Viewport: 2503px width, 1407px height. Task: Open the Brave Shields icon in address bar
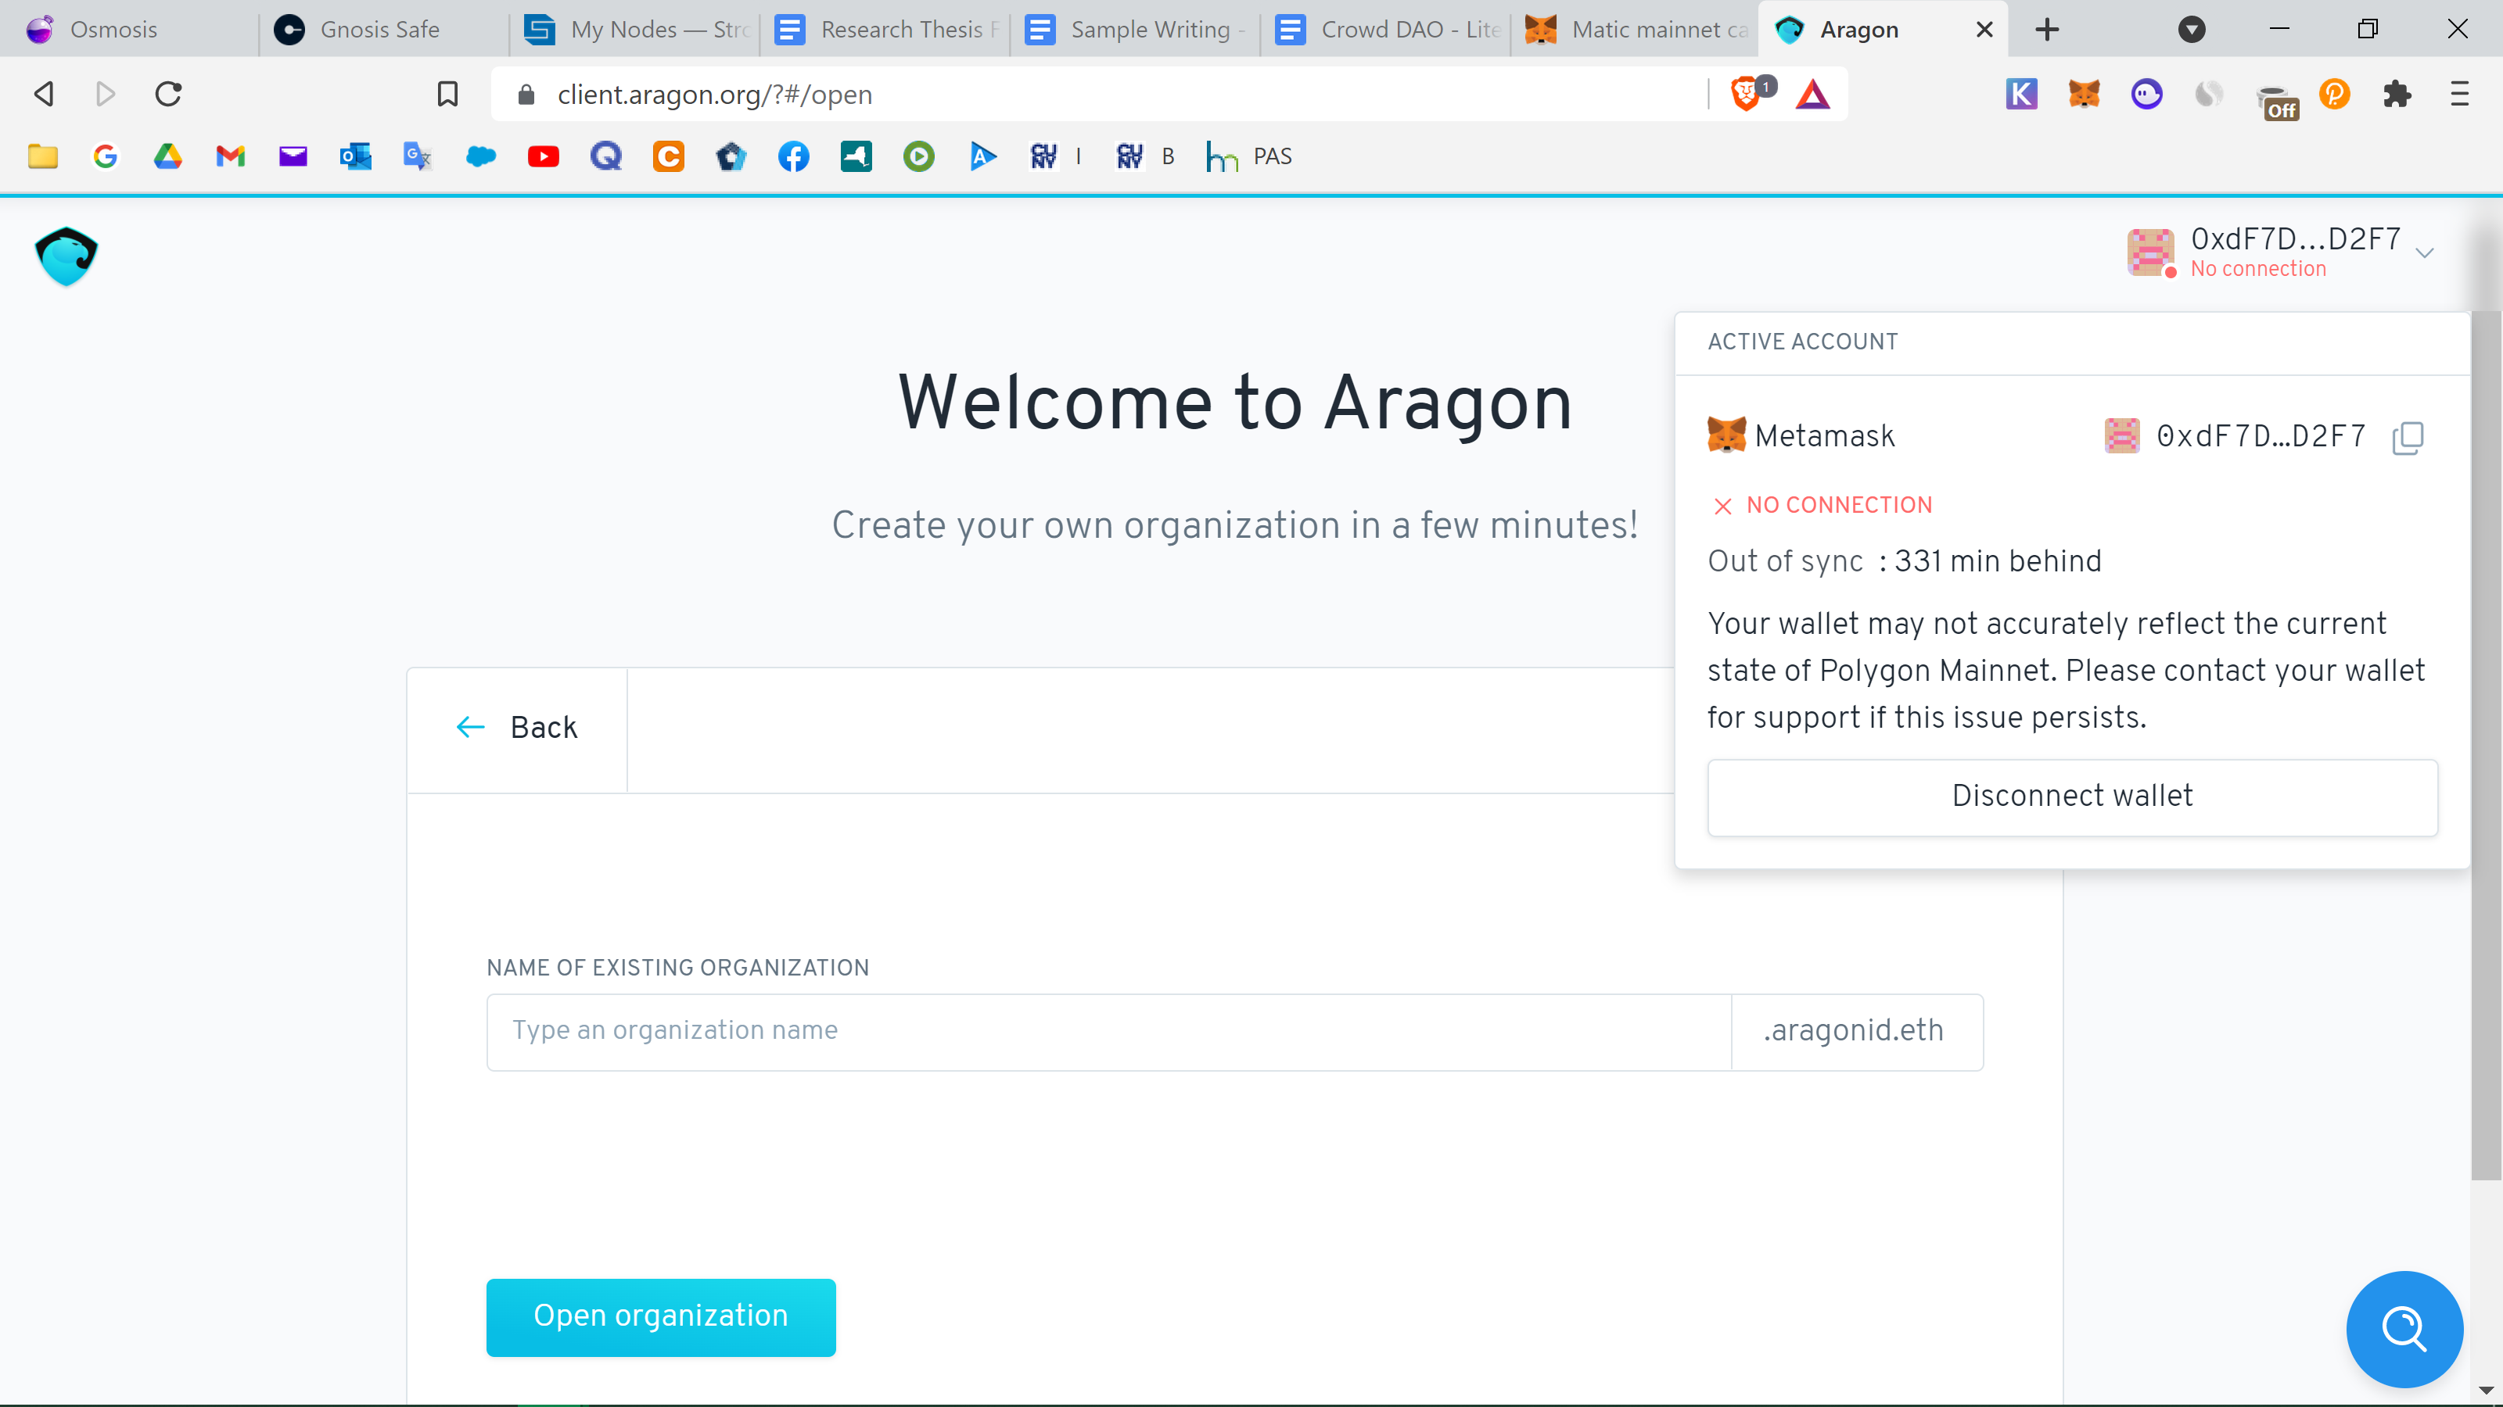(1746, 93)
